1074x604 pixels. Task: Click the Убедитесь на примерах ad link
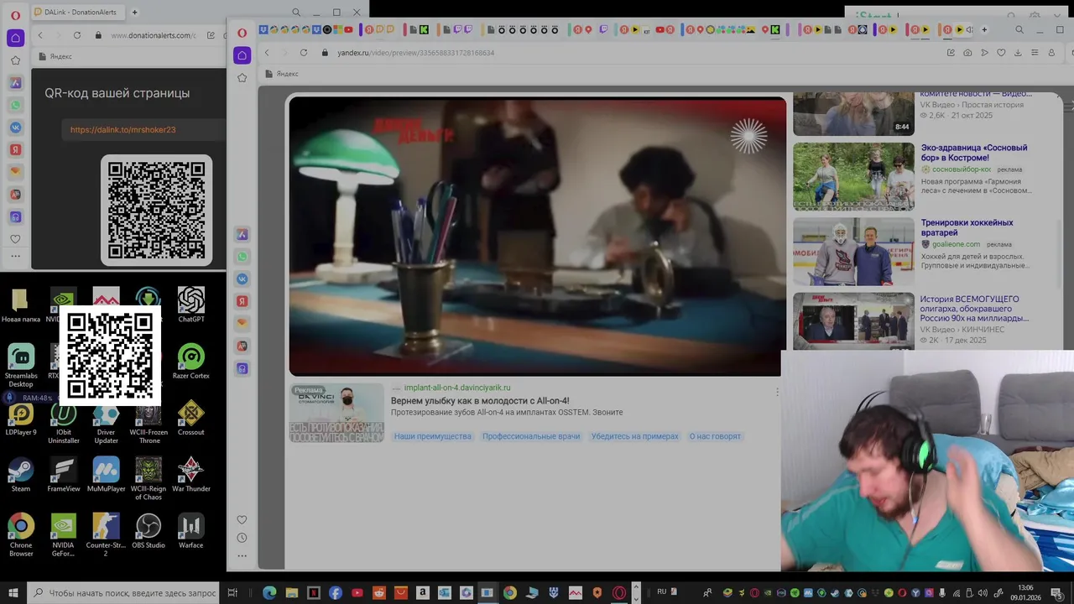tap(635, 436)
